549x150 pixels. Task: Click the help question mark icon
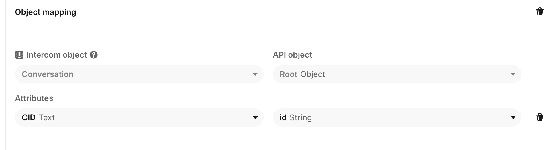[94, 55]
